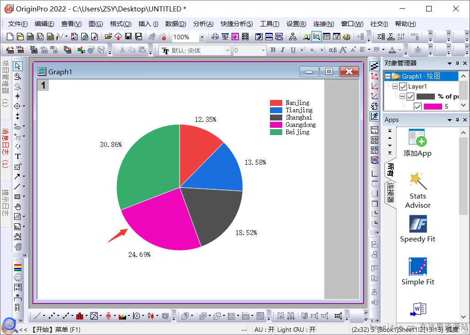Click the red Nanjing legend swatch
This screenshot has height=335, width=470.
tap(276, 103)
